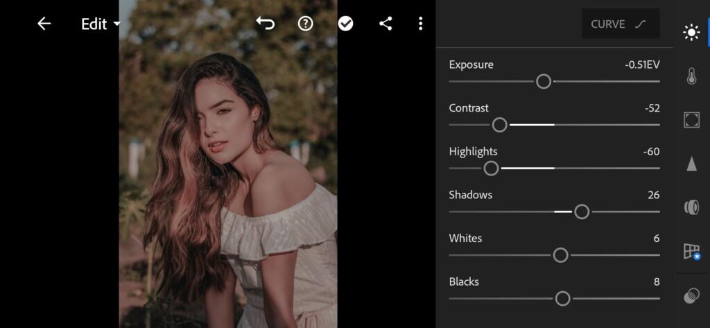710x328 pixels.
Task: Open the tone CURVE editor
Action: click(621, 24)
